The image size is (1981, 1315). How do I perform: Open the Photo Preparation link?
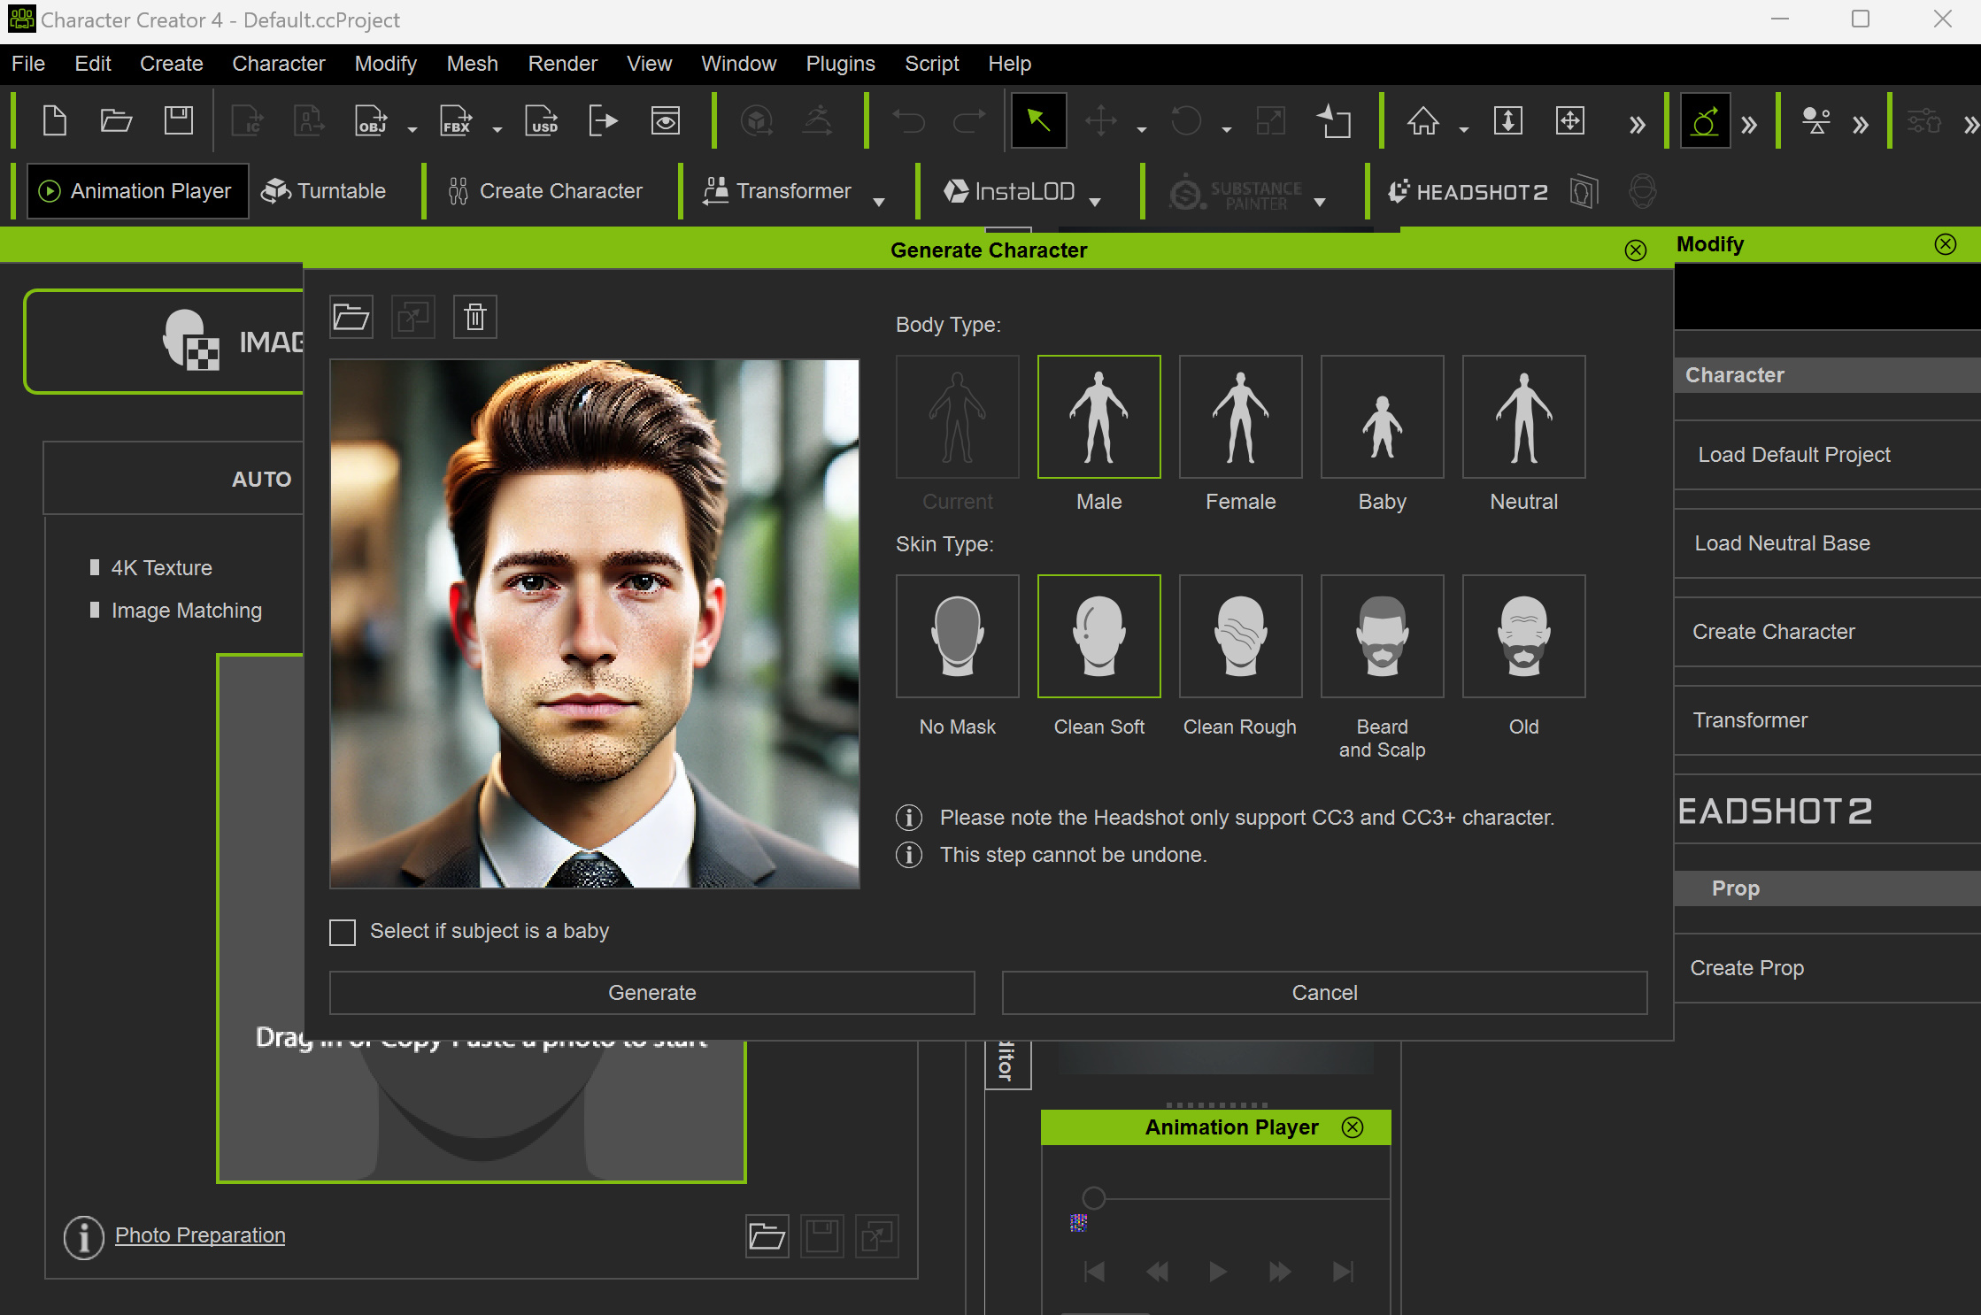coord(200,1234)
